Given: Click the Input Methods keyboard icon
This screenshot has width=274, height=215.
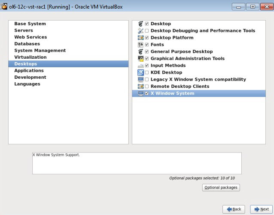Looking at the screenshot, I should click(x=140, y=66).
